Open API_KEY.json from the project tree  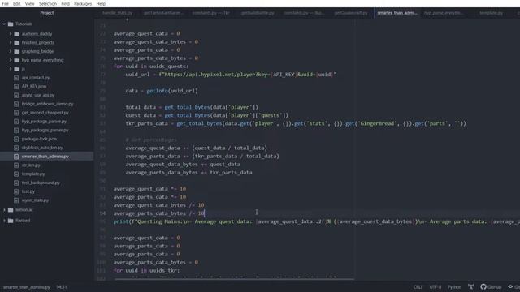(x=34, y=87)
